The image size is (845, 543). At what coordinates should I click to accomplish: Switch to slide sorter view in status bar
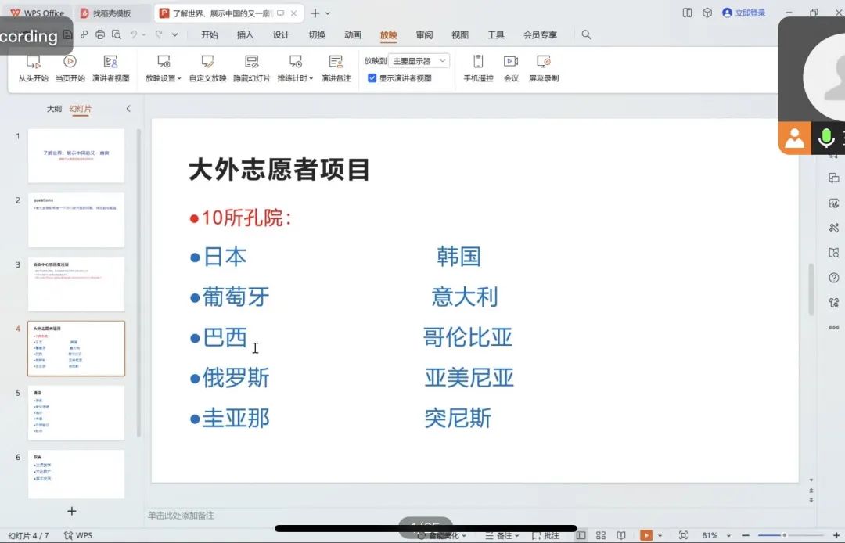click(601, 536)
